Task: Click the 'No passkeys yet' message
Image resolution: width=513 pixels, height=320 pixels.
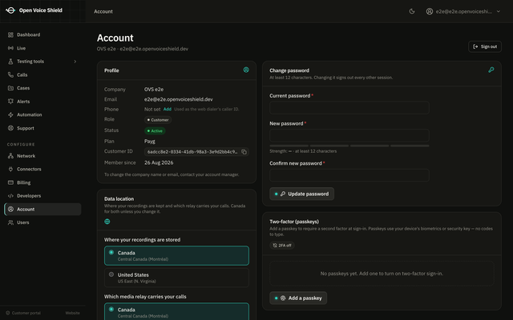Action: [382, 274]
